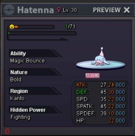Click the red trash can delete icon
The width and height of the screenshot is (135, 136).
(x=8, y=131)
